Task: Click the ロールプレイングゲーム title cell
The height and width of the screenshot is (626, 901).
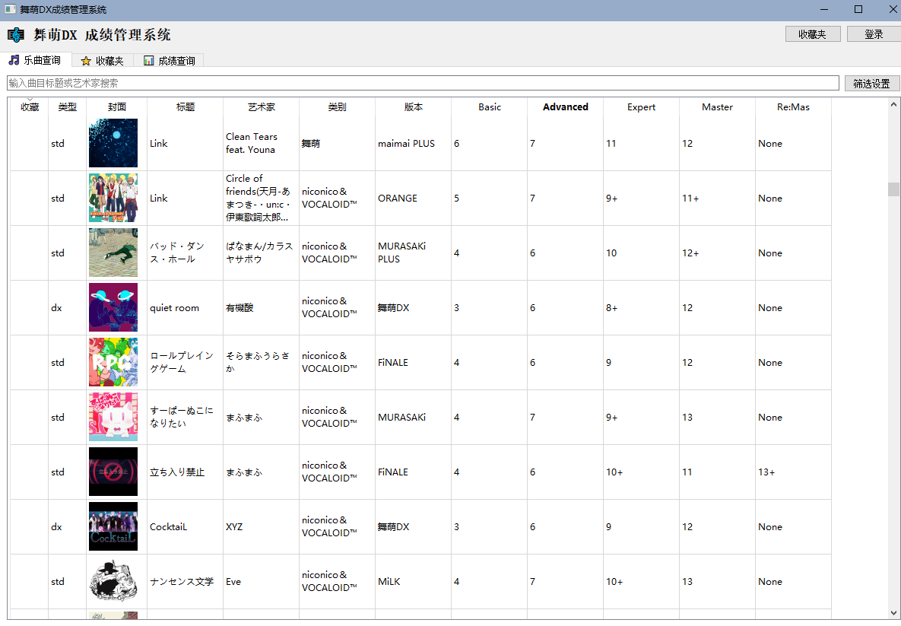Action: [x=185, y=362]
